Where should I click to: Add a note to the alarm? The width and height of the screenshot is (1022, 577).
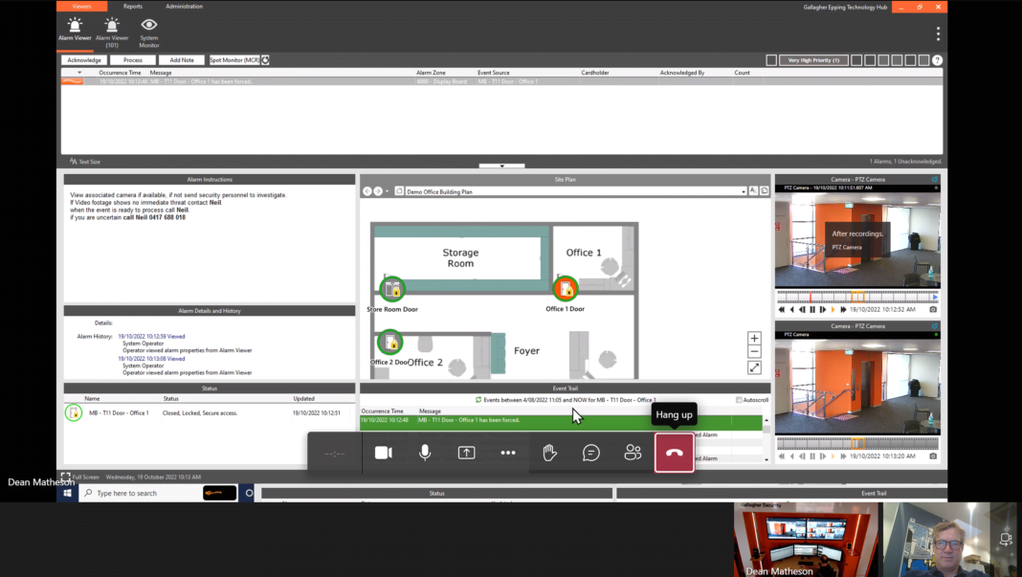pyautogui.click(x=183, y=59)
